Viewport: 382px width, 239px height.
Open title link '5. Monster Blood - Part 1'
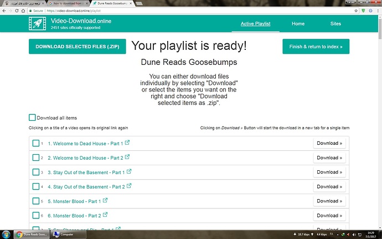(74, 201)
